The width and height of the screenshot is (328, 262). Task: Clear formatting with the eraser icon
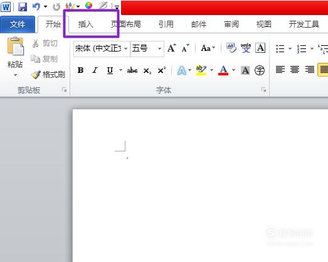click(x=231, y=48)
